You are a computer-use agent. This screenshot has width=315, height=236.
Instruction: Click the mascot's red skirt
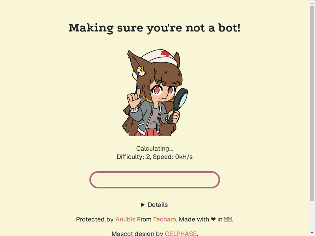148,132
